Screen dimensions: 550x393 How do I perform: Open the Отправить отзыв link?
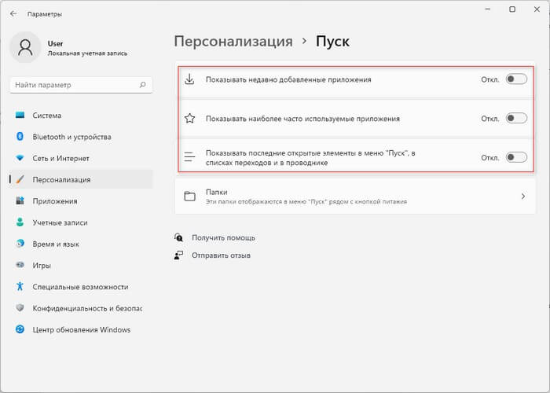tap(221, 255)
